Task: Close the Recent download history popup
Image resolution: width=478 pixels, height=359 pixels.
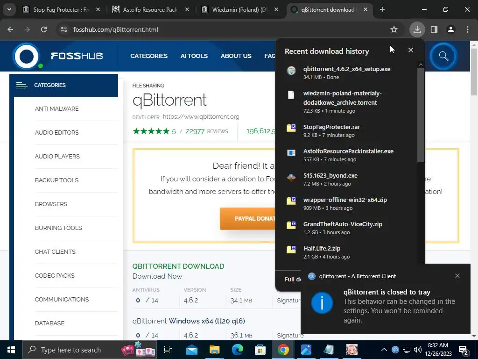Action: [x=411, y=50]
